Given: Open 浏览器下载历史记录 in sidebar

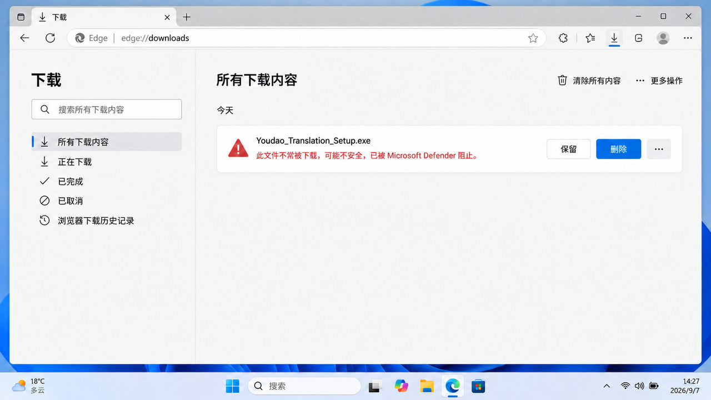Looking at the screenshot, I should point(107,221).
